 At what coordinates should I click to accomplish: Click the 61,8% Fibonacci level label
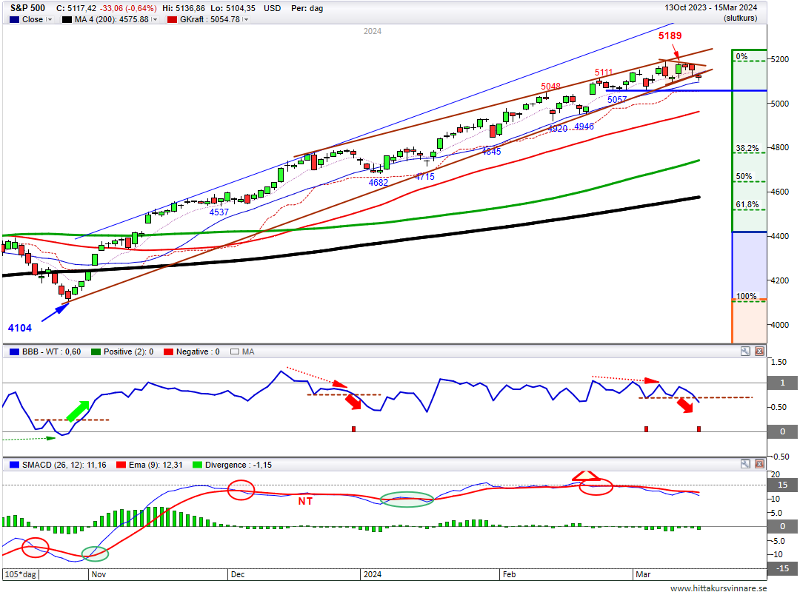[747, 204]
